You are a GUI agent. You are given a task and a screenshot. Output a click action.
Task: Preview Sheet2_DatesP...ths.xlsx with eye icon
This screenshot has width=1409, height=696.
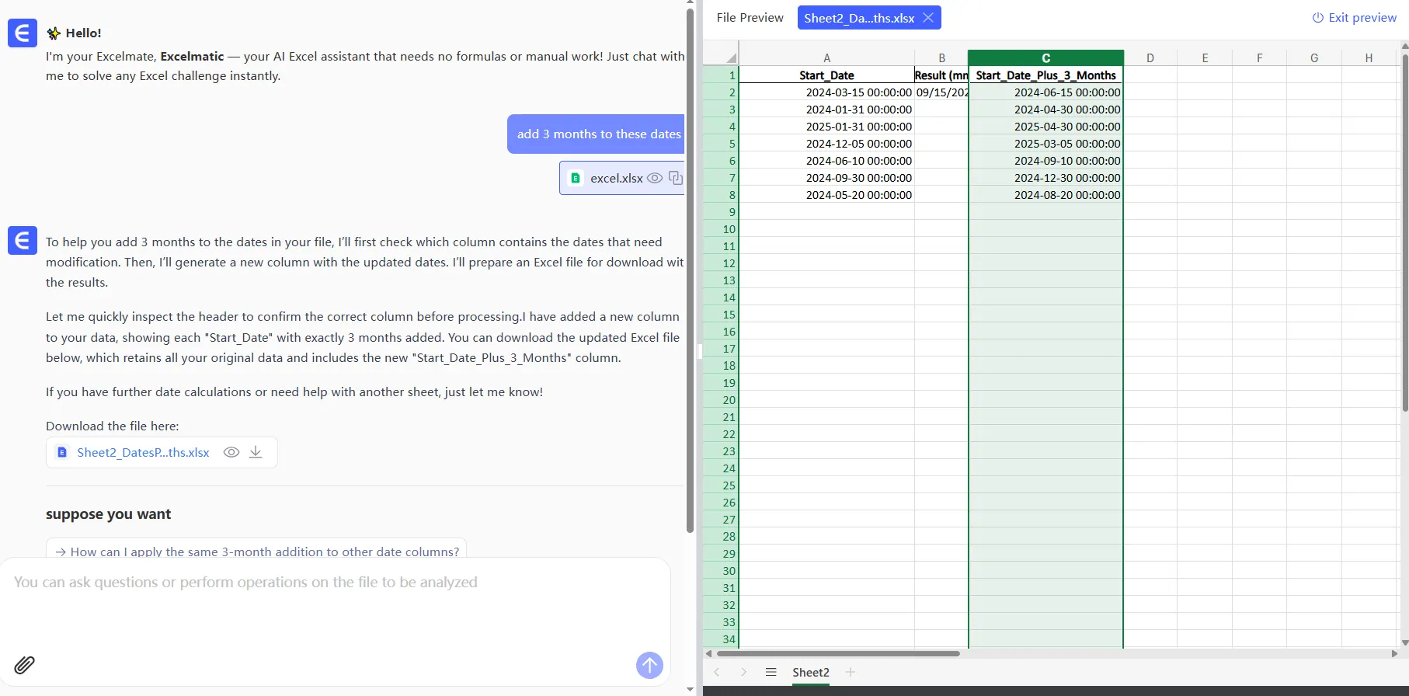click(231, 452)
